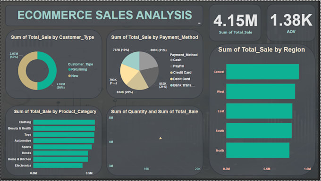
Task: Click the teal Returning donut segment
Action: click(x=52, y=71)
